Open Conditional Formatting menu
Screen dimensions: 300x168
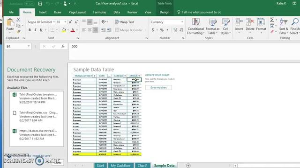click(x=196, y=26)
